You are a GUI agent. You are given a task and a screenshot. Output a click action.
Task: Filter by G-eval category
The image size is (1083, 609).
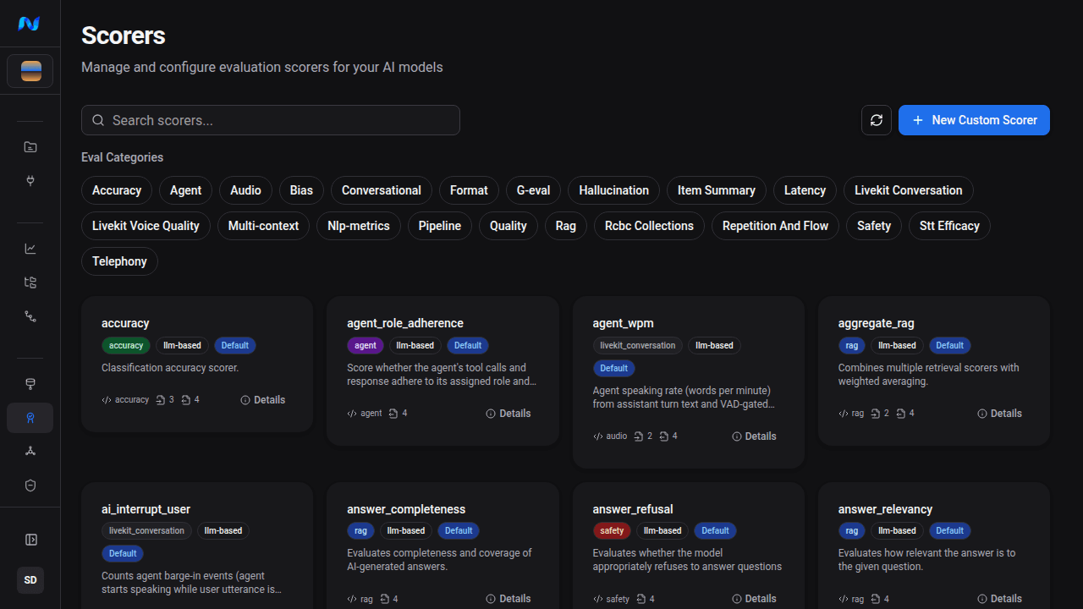click(x=533, y=190)
